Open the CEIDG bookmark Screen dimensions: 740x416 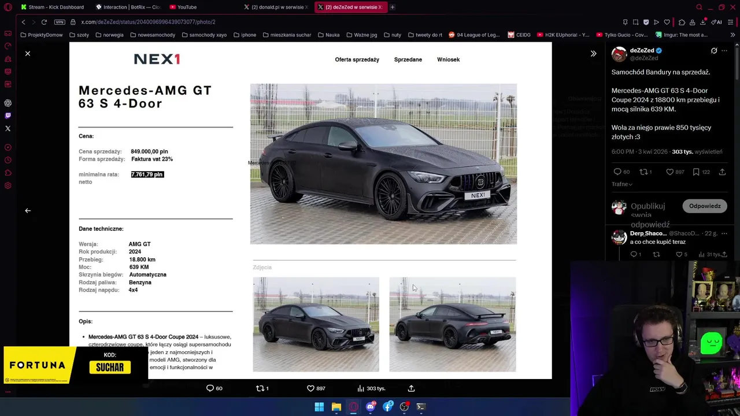tap(519, 35)
